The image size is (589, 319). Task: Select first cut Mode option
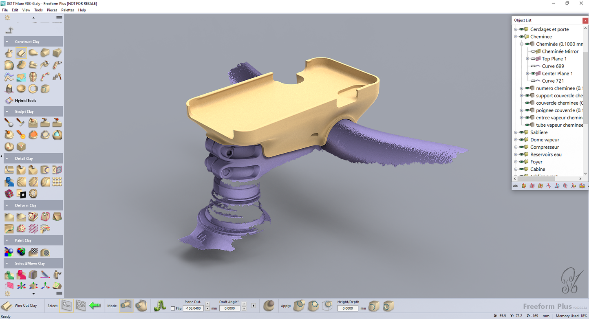(x=126, y=306)
